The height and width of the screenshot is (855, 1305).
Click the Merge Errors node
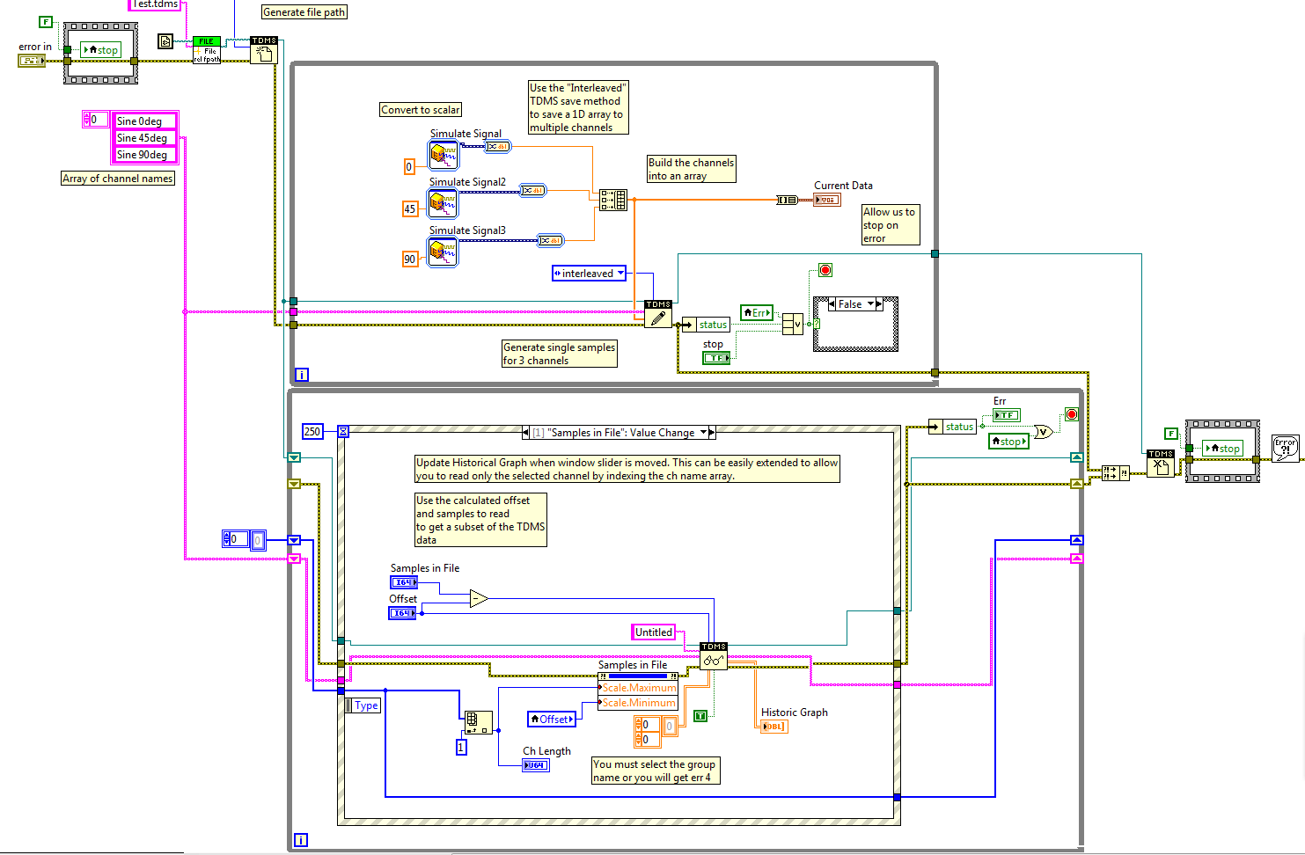[x=1116, y=473]
